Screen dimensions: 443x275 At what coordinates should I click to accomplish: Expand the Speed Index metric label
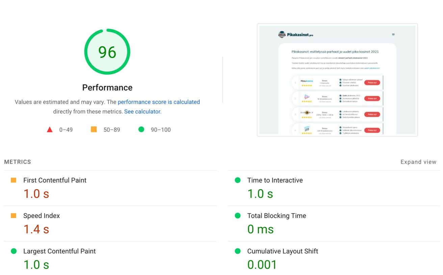pyautogui.click(x=42, y=216)
